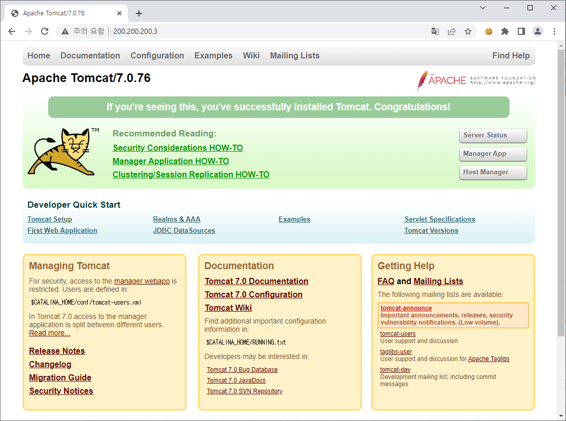Click the Server Status button
Viewport: 566px width, 421px height.
point(493,135)
